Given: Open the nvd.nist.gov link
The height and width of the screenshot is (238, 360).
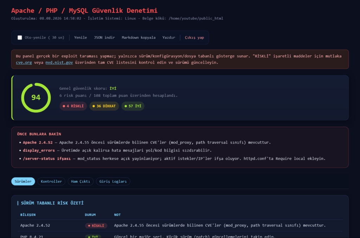Looking at the screenshot, I should tap(59, 62).
